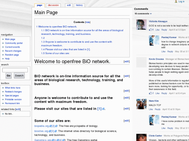
Task: Open Nara Kim's profile photo
Action: tap(141, 104)
